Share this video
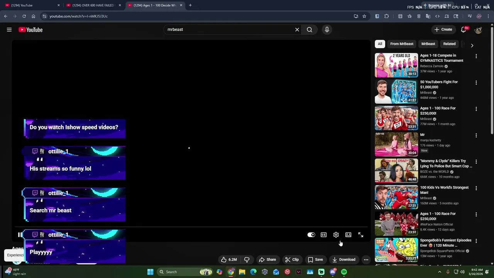The width and height of the screenshot is (494, 278). (267, 259)
